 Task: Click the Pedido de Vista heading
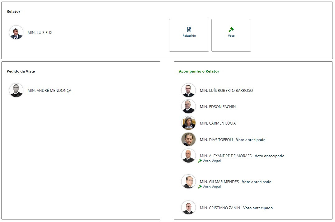click(21, 71)
